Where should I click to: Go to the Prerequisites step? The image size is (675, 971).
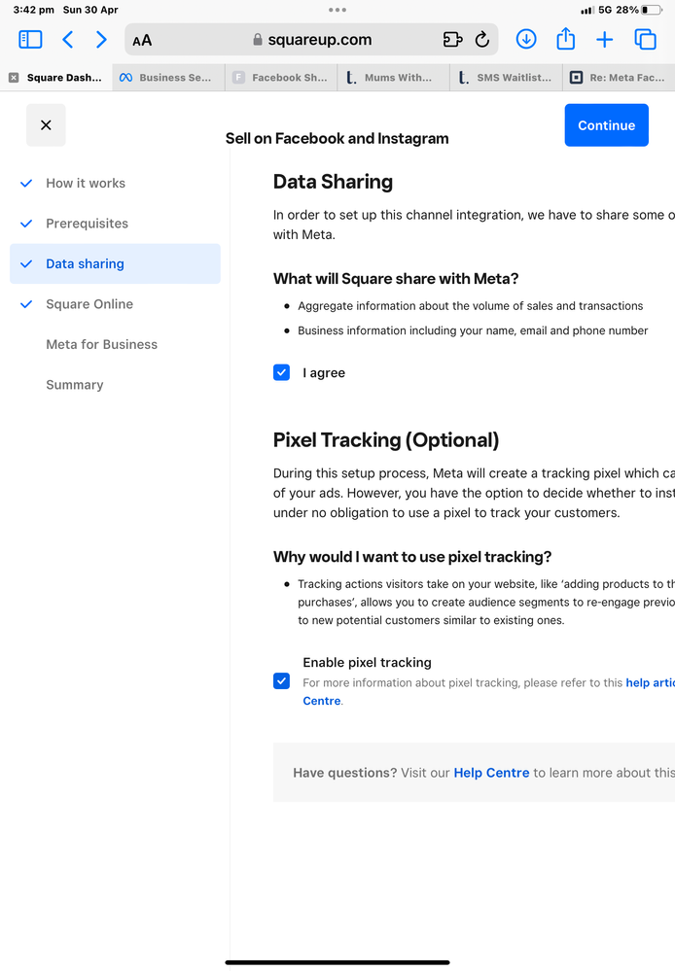(x=87, y=224)
